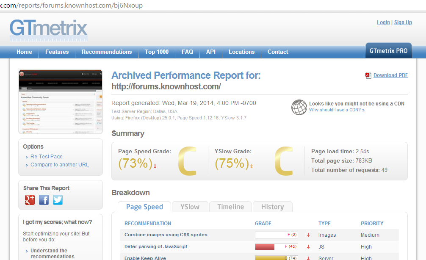Click the Report generated date text

184,103
